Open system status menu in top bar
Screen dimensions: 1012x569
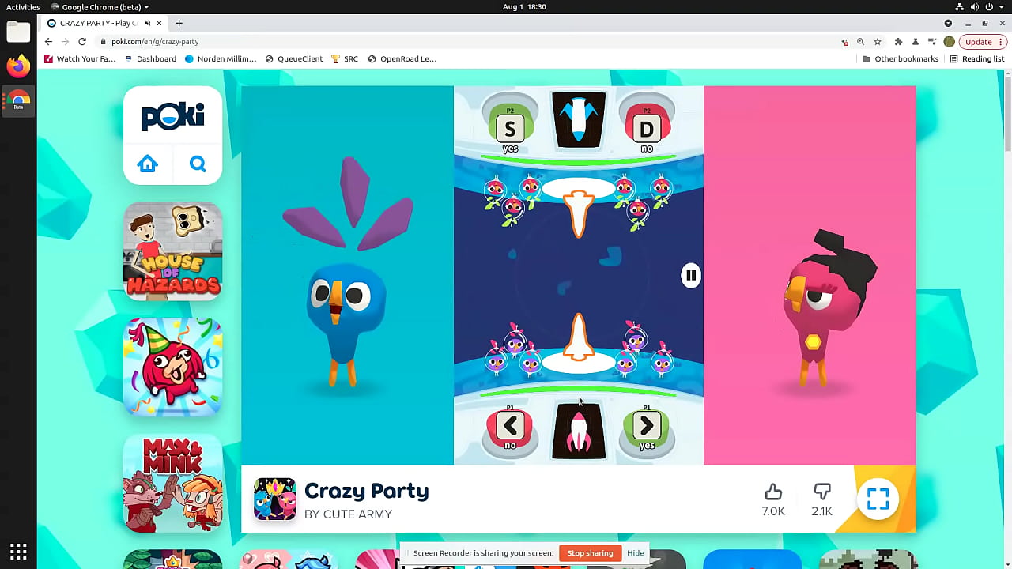tap(979, 6)
